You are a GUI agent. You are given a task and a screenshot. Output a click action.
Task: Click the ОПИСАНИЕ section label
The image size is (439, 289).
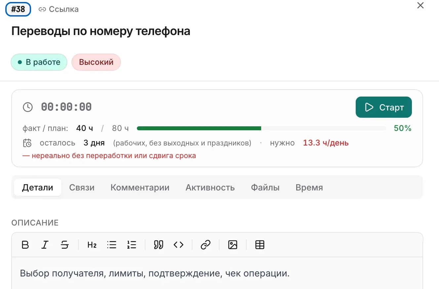tap(35, 223)
